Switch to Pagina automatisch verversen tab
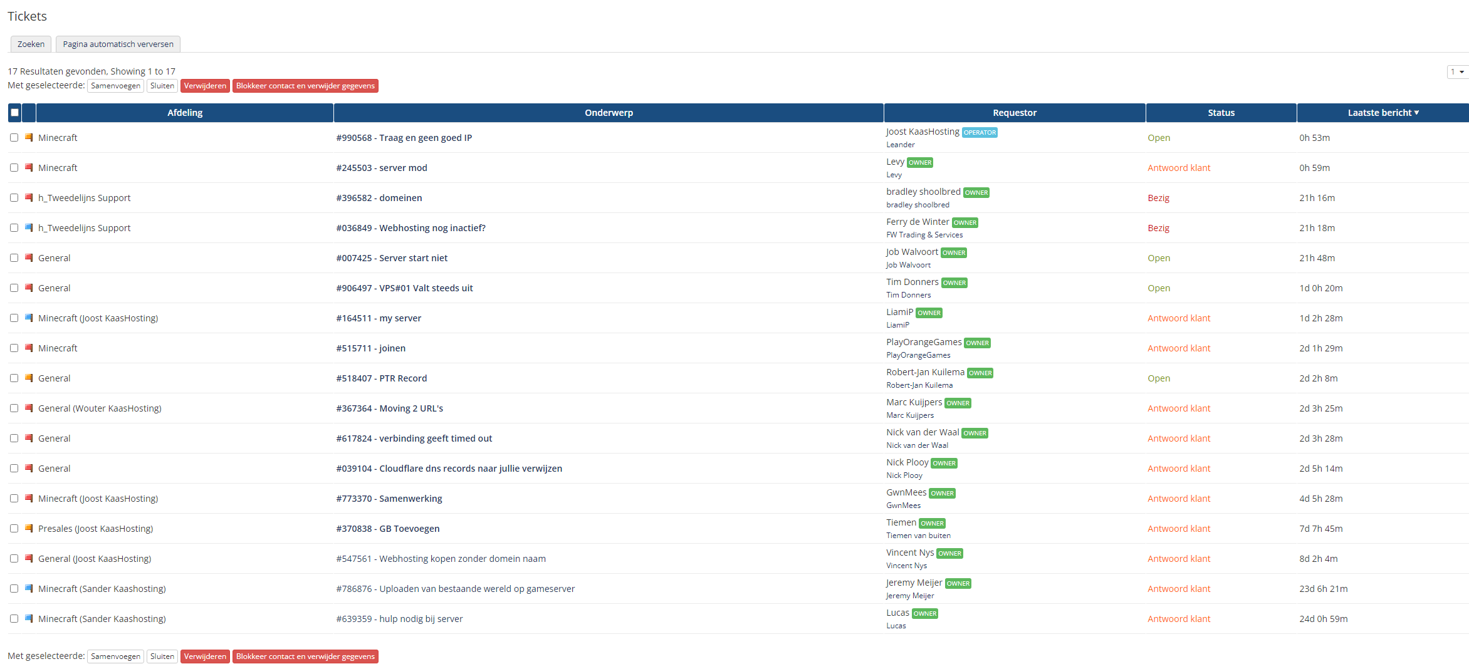Screen dimensions: 1469x664 point(118,44)
